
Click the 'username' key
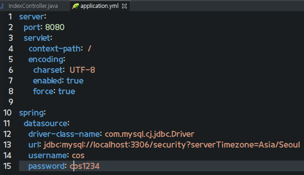[x=47, y=156]
